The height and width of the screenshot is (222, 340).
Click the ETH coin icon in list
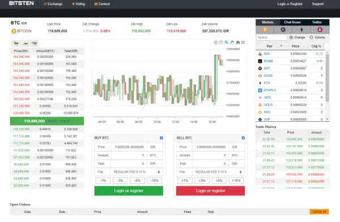tap(260, 83)
